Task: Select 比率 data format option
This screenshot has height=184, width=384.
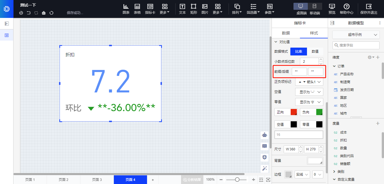Action: [x=299, y=52]
